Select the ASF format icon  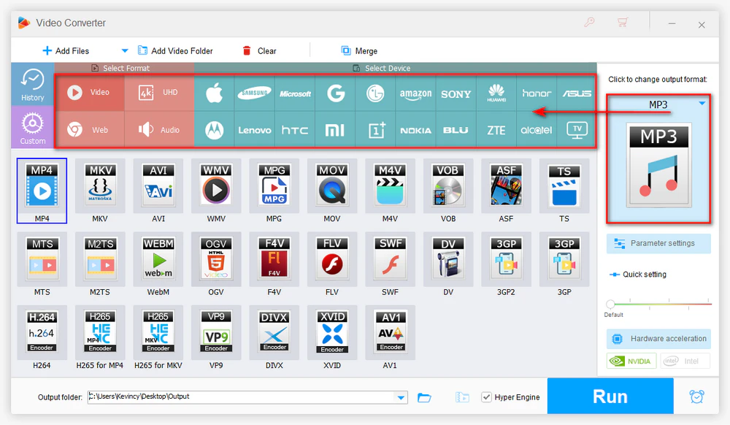point(506,185)
